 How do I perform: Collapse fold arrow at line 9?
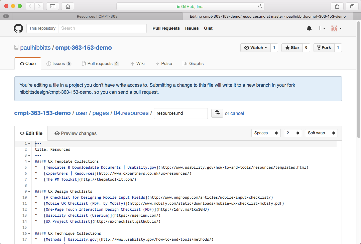point(29,192)
